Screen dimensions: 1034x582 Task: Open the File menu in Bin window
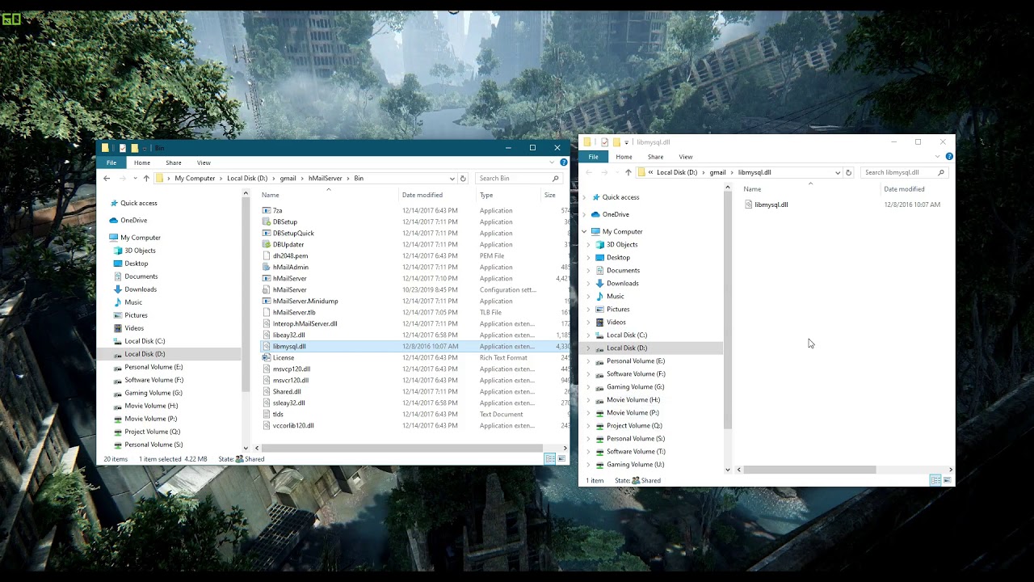point(111,162)
